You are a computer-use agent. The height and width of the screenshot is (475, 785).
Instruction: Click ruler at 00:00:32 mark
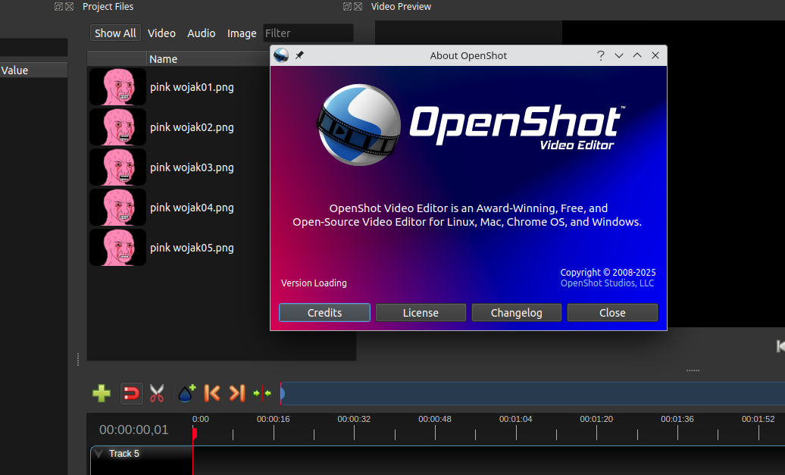(x=354, y=420)
